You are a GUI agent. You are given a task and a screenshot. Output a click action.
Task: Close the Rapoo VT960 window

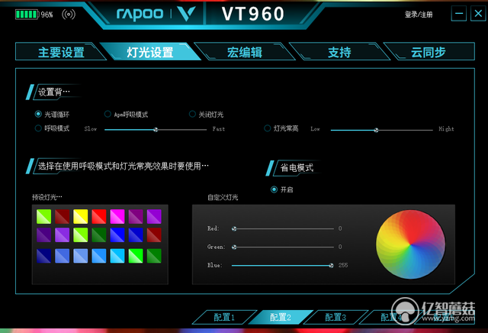coord(478,14)
